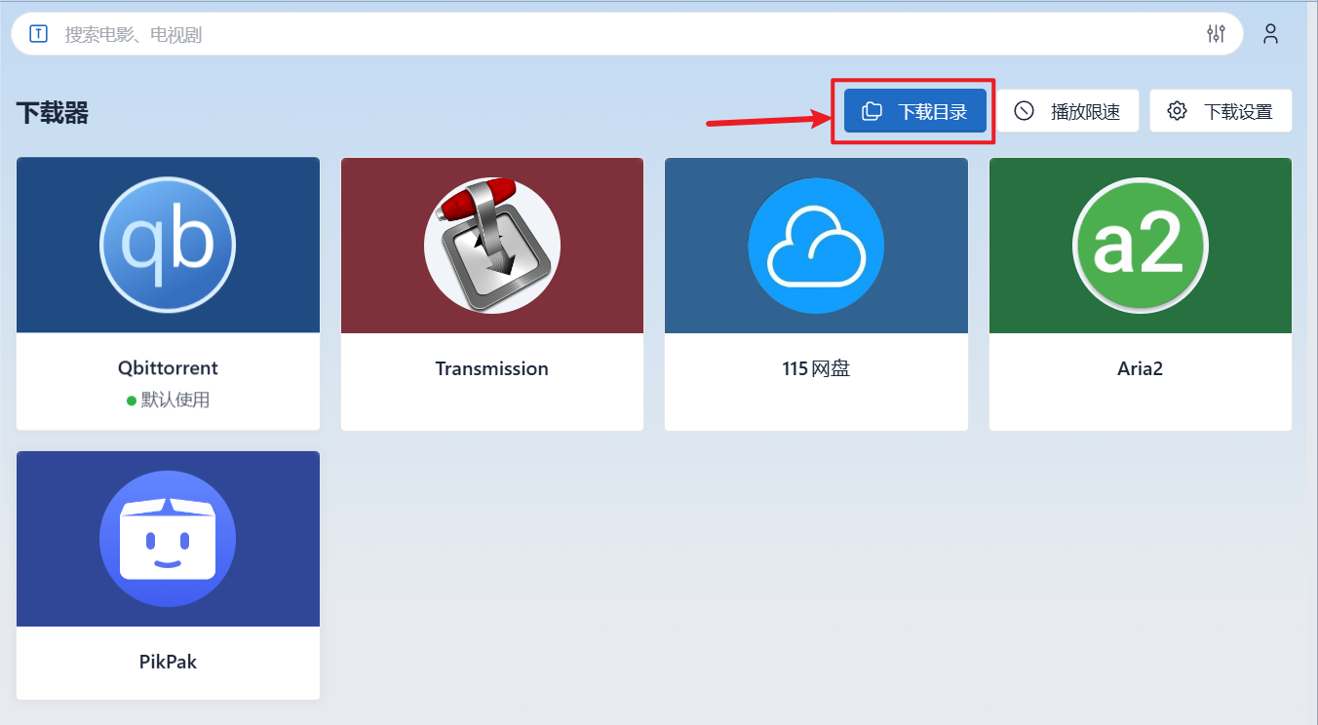Click the 115 网盘 cloud logo
Image resolution: width=1318 pixels, height=725 pixels.
pyautogui.click(x=816, y=246)
